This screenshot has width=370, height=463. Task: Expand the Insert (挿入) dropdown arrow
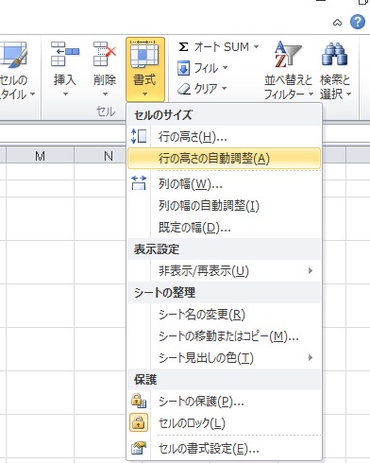click(x=65, y=94)
